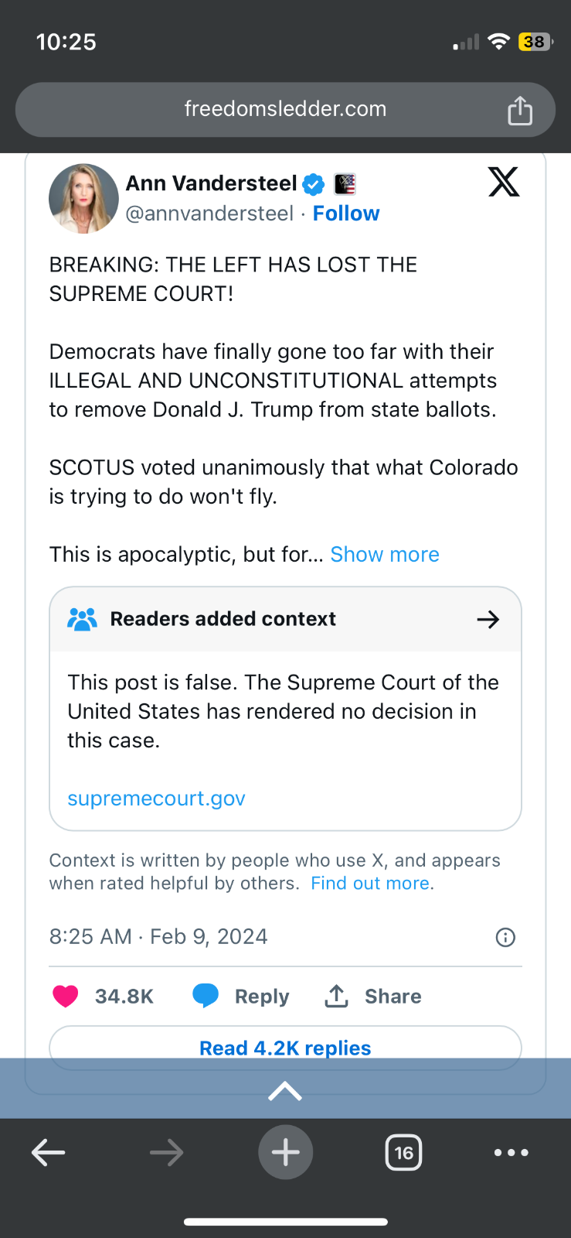Tap the freedomsledder.com address bar
The height and width of the screenshot is (1238, 571).
point(285,109)
